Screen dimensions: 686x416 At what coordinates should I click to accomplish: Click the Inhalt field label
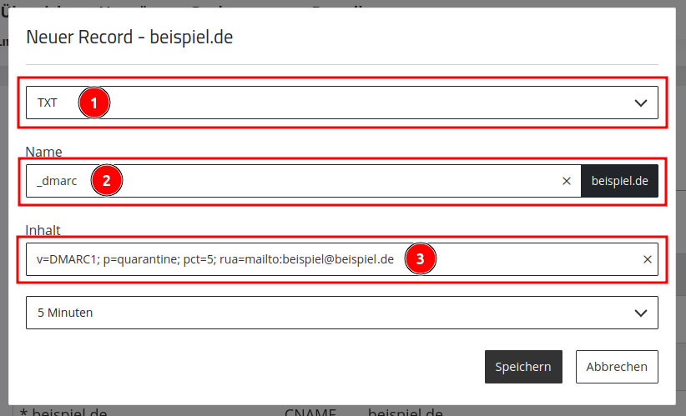tap(43, 230)
